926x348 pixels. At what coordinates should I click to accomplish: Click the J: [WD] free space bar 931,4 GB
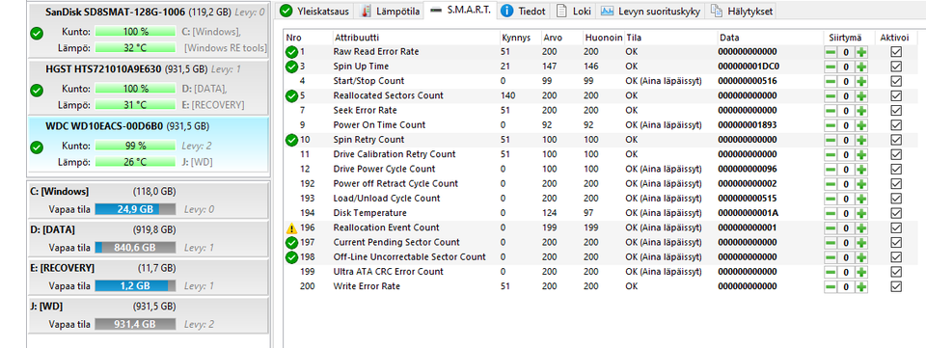(135, 324)
